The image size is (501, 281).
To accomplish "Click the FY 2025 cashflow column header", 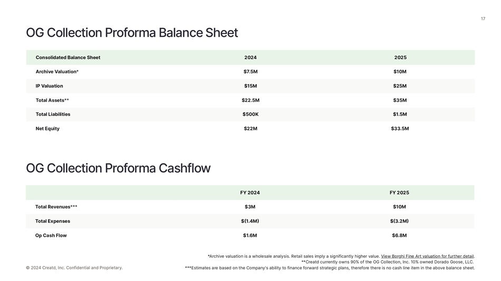I will 399,193.
